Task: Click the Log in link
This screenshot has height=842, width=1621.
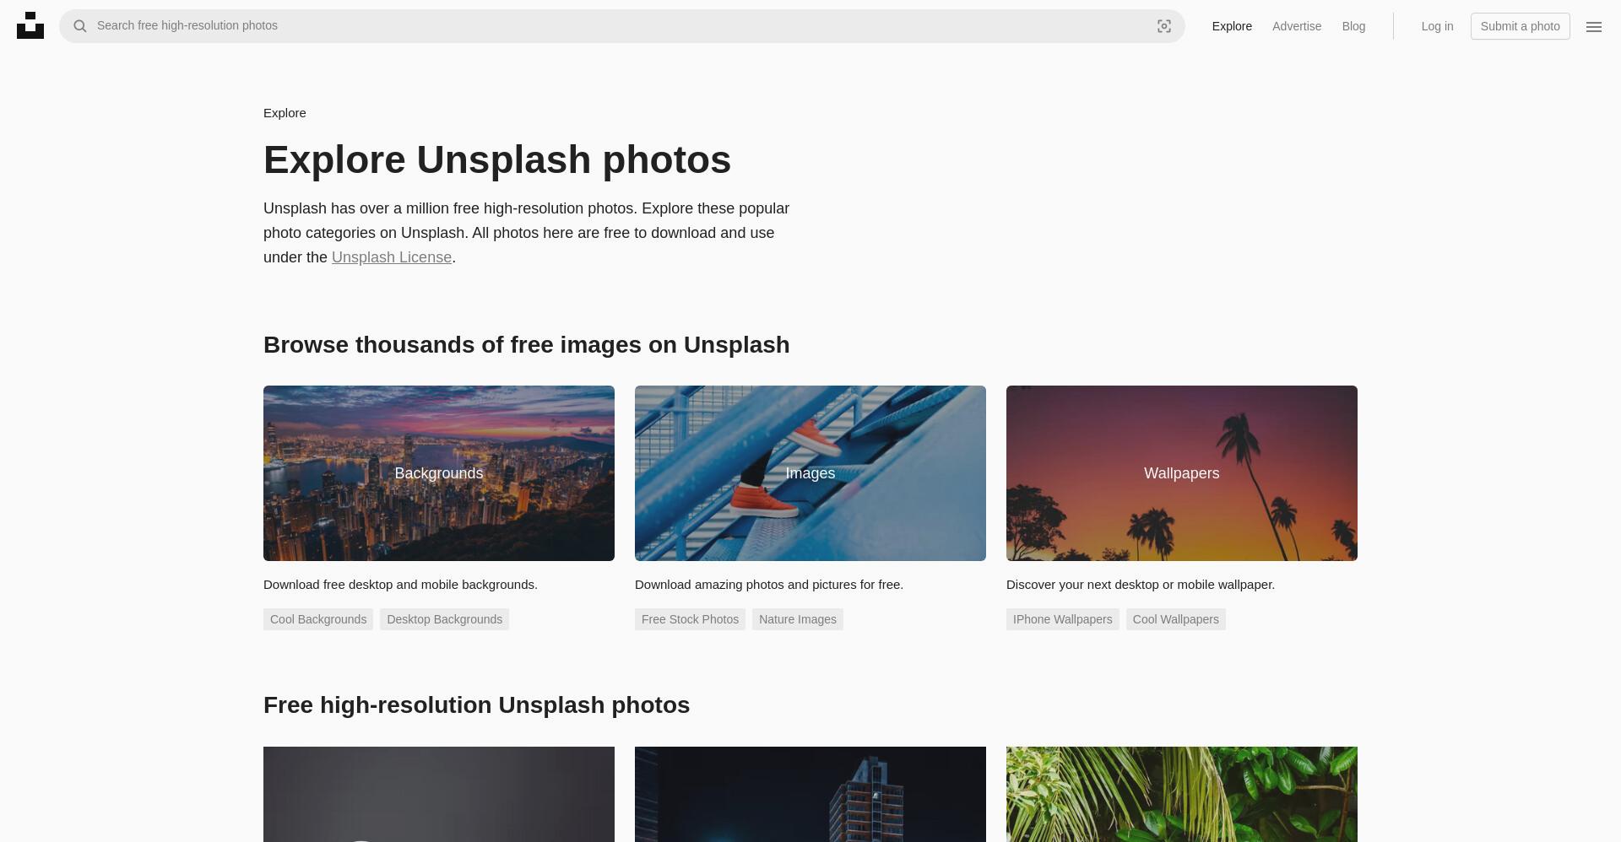Action: tap(1437, 26)
